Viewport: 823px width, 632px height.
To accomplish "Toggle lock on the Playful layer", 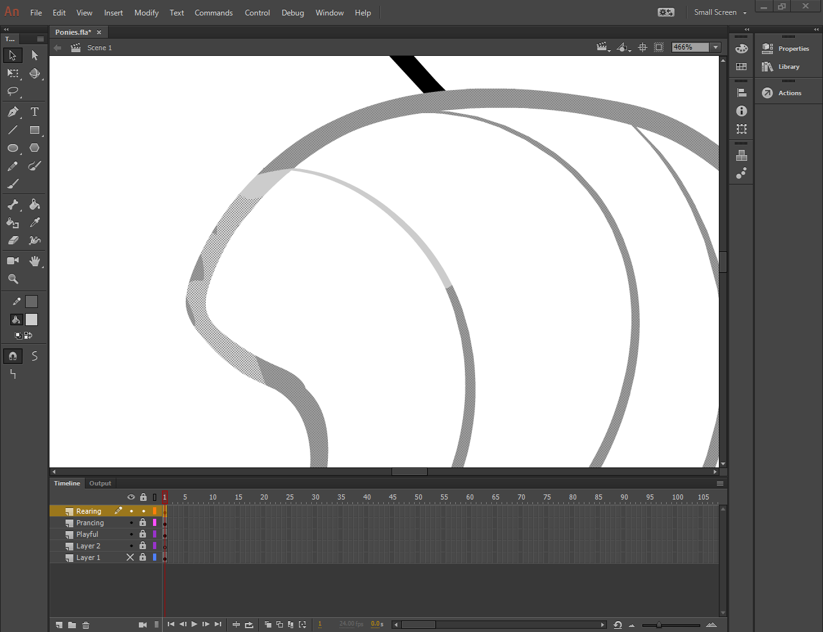I will click(143, 534).
